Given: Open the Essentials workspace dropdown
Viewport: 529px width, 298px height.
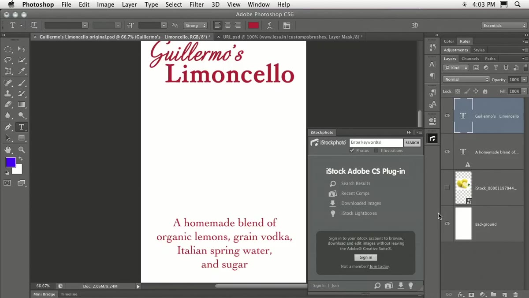Looking at the screenshot, I should [504, 26].
